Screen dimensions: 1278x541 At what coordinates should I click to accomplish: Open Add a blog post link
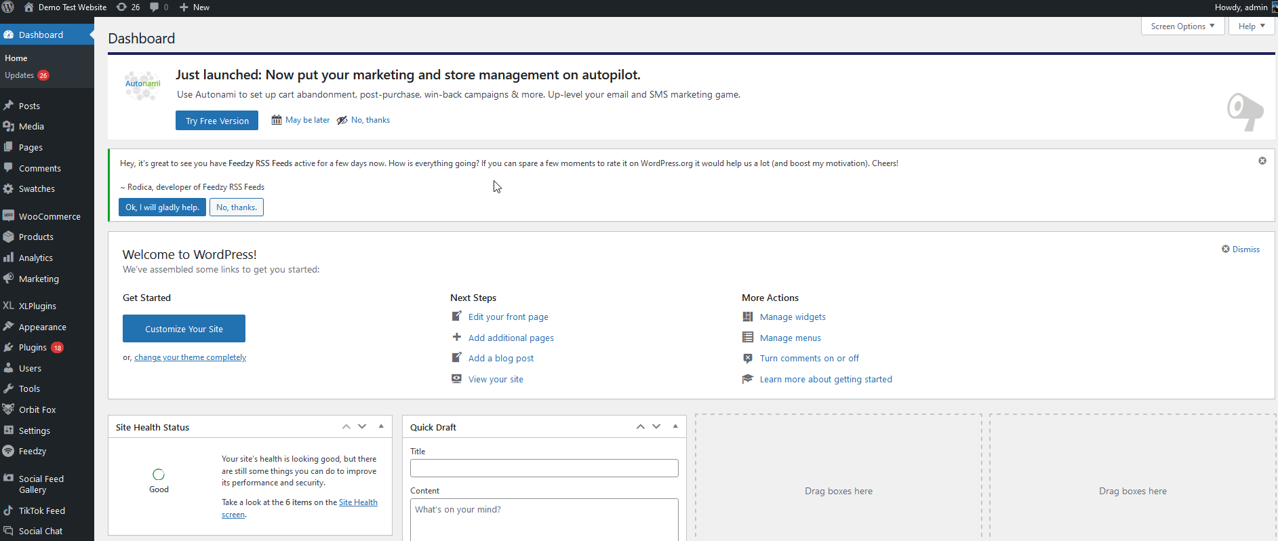point(501,358)
